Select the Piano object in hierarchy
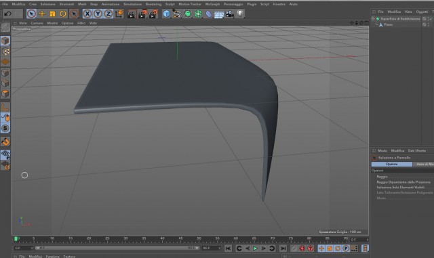 [388, 24]
